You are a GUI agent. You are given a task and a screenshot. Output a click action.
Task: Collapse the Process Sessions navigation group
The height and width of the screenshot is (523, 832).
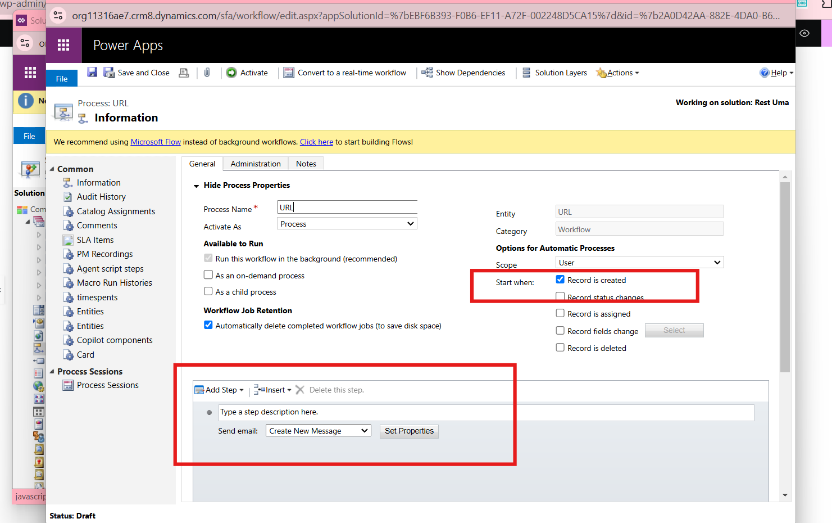tap(52, 371)
